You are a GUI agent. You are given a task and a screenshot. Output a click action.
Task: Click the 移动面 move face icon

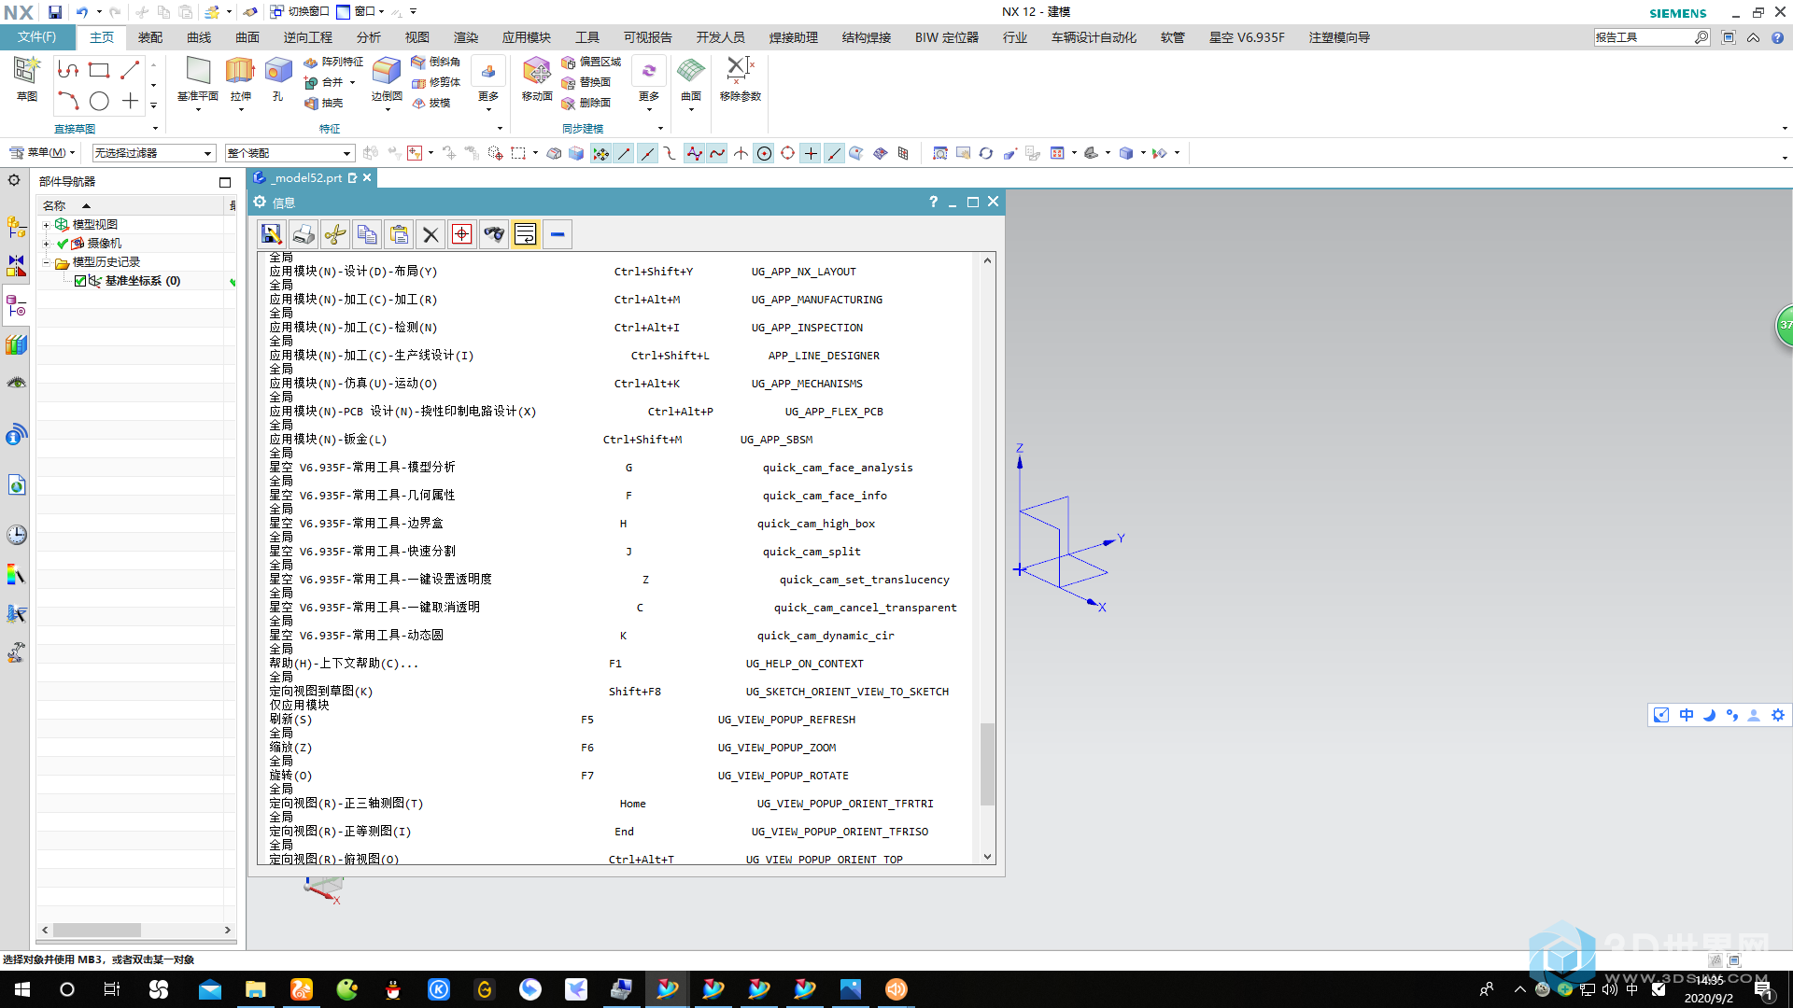tap(537, 71)
